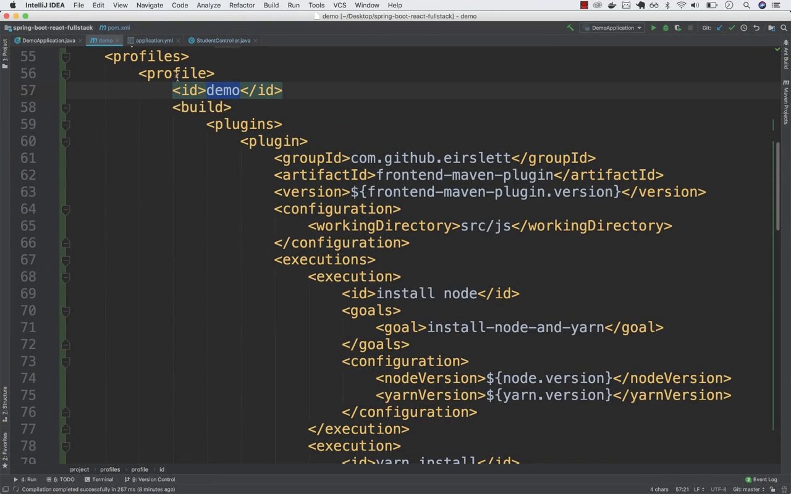Open Search Everywhere magnifier in the toolbar
The image size is (791, 494).
tap(785, 28)
